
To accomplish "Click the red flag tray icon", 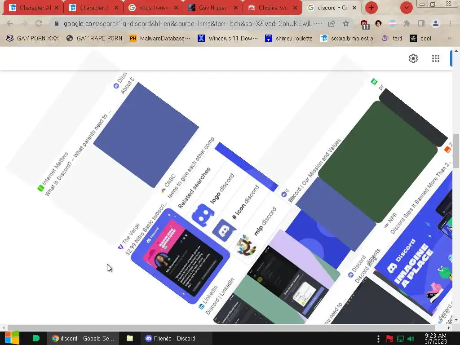I will [x=389, y=339].
